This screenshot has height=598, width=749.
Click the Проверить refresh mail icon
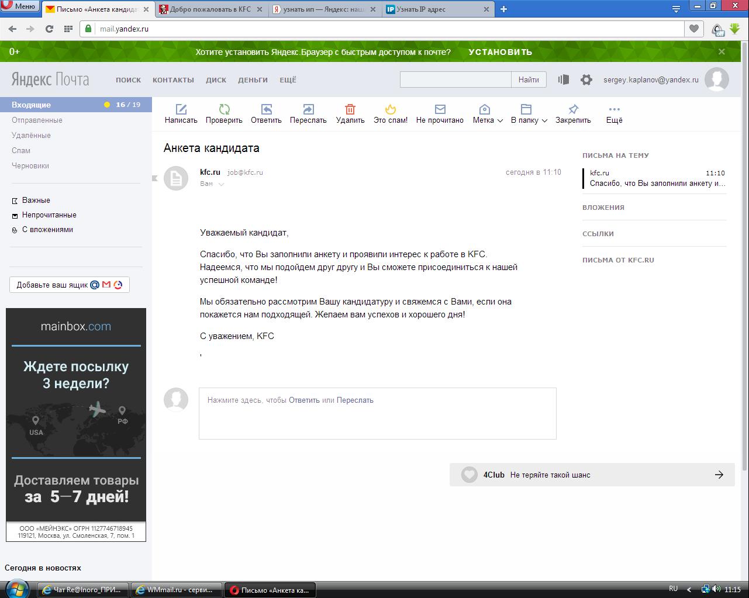pyautogui.click(x=224, y=109)
